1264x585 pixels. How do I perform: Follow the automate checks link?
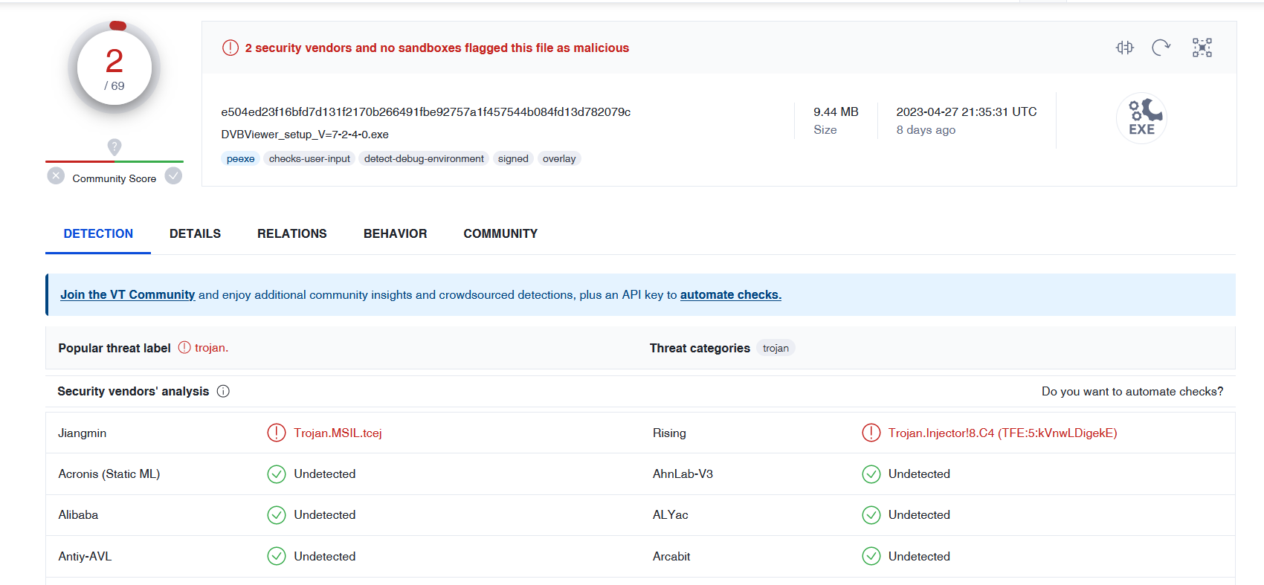pyautogui.click(x=730, y=295)
